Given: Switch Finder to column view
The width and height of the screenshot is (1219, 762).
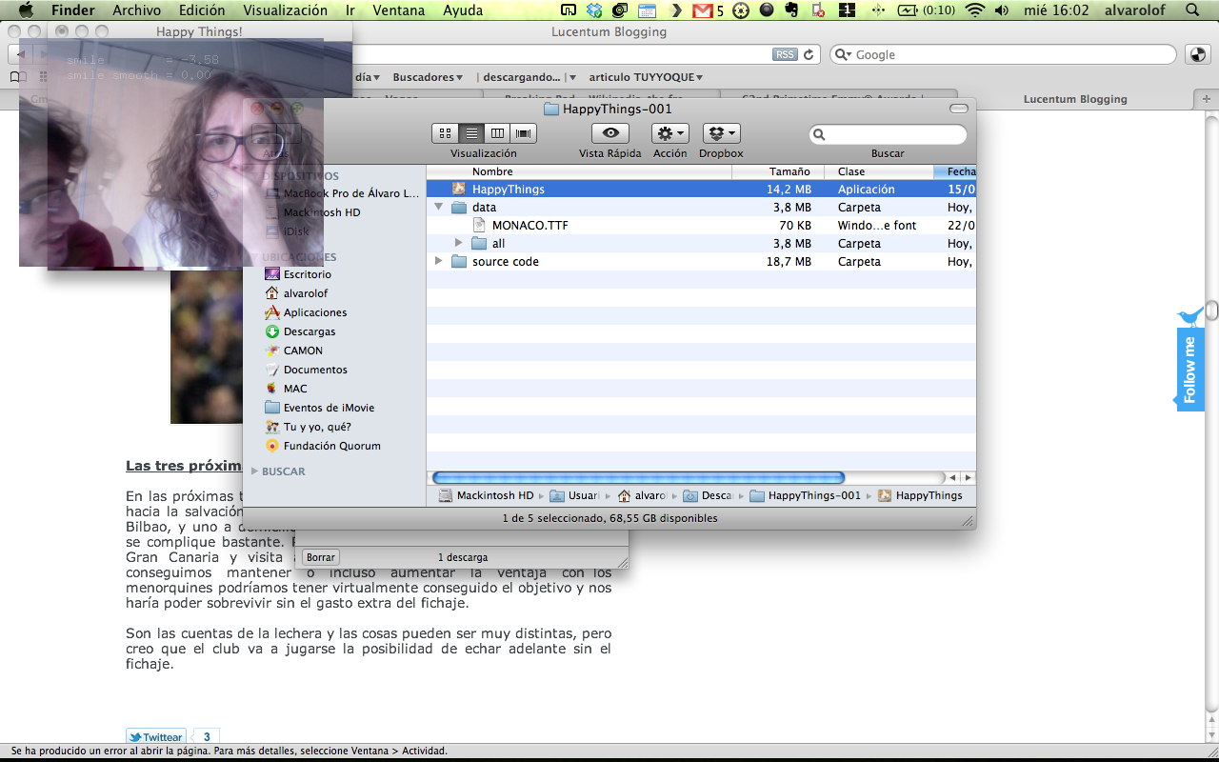Looking at the screenshot, I should point(497,133).
